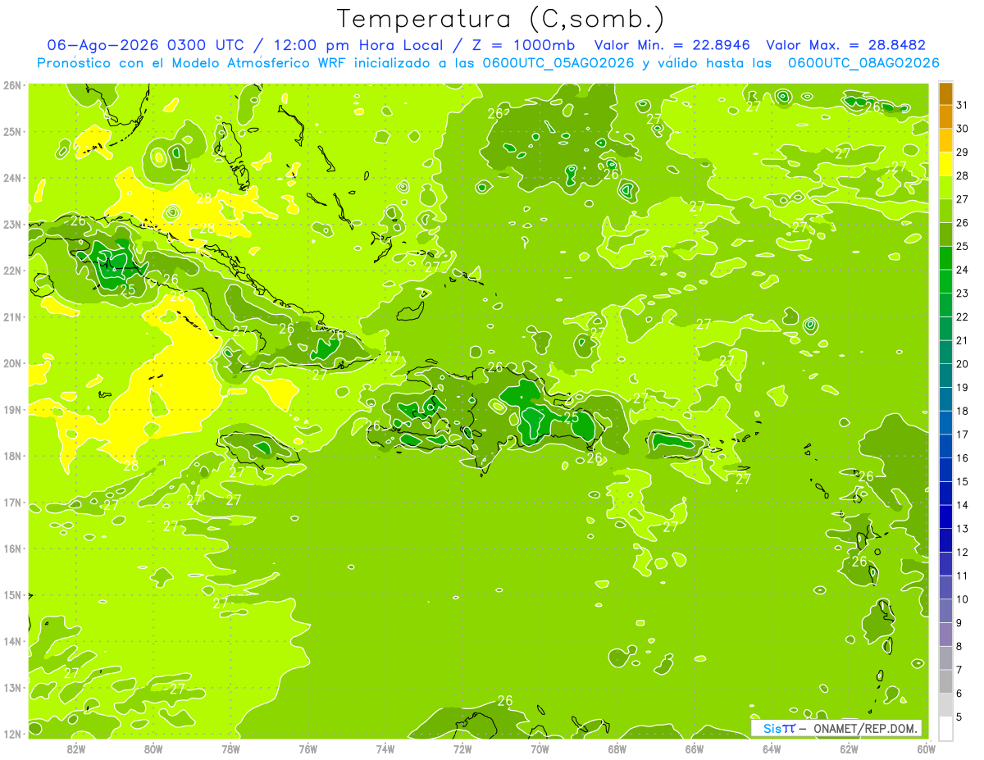Click the 'SisTT – ONAMET/REP.DOM.' label
This screenshot has width=984, height=760.
pyautogui.click(x=836, y=728)
